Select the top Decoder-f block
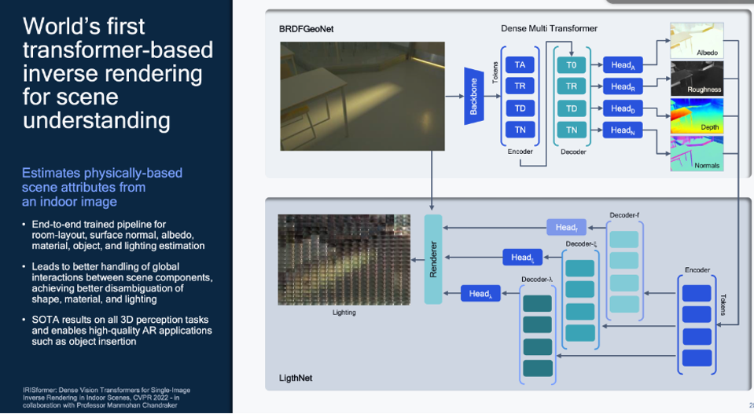Image resolution: width=754 pixels, height=414 pixels. [x=624, y=240]
